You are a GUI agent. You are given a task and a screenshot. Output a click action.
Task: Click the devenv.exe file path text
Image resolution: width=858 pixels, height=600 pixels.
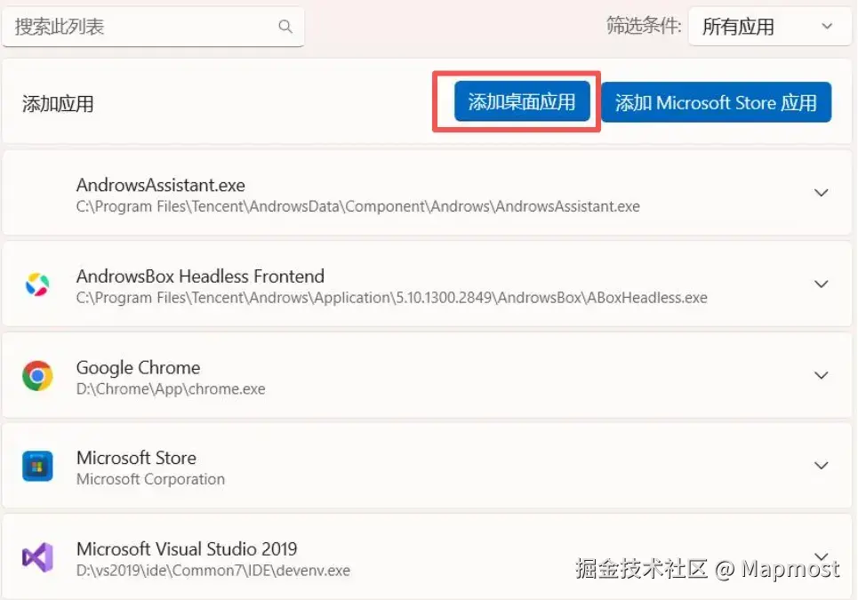click(212, 571)
